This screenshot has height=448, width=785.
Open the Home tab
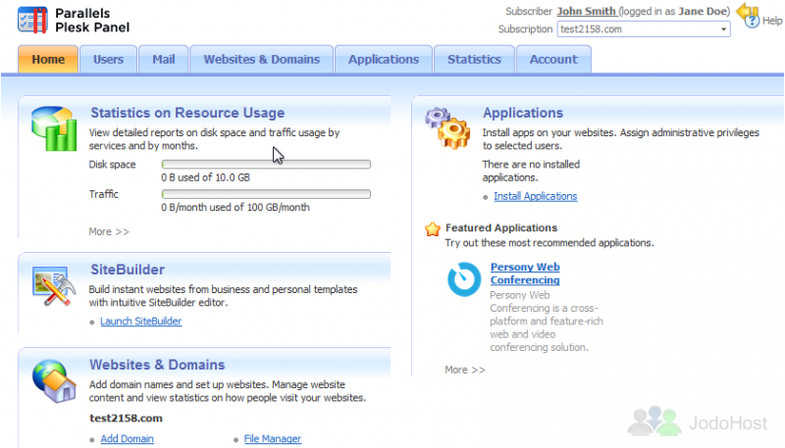pyautogui.click(x=48, y=60)
